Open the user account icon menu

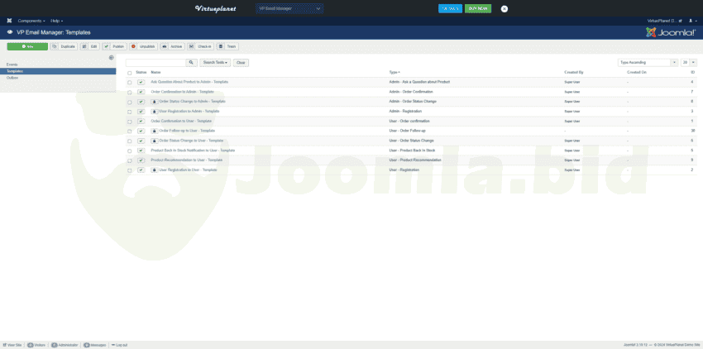coord(691,20)
